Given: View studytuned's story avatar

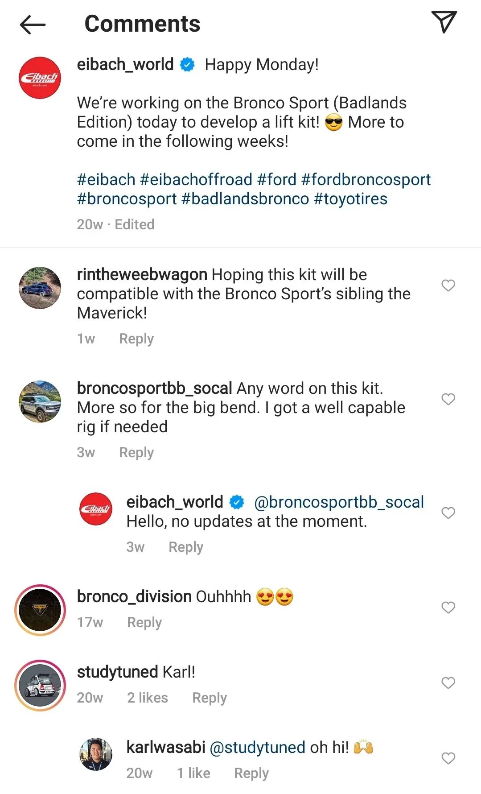Looking at the screenshot, I should tap(40, 685).
